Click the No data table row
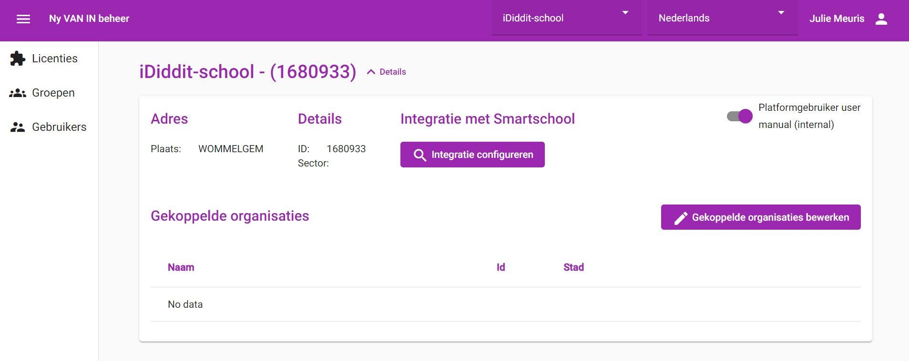This screenshot has width=909, height=361. (505, 304)
